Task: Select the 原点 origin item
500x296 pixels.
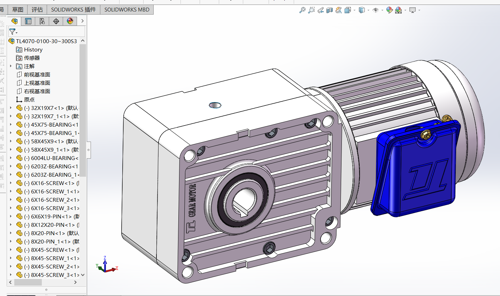Action: (25, 100)
